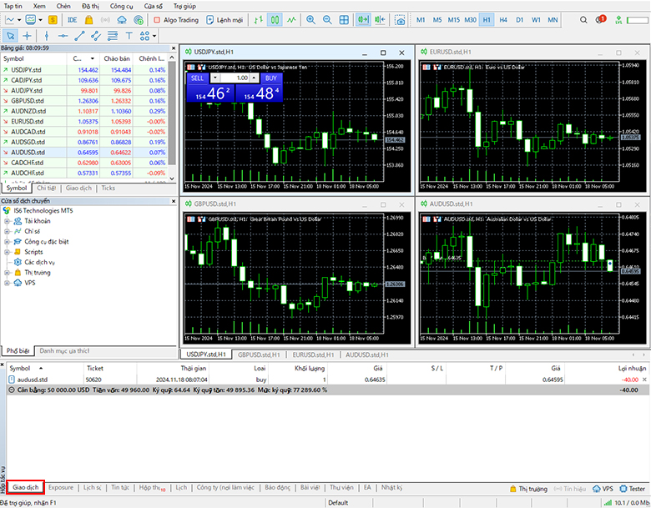
Task: Select M1 timeframe
Action: point(421,20)
